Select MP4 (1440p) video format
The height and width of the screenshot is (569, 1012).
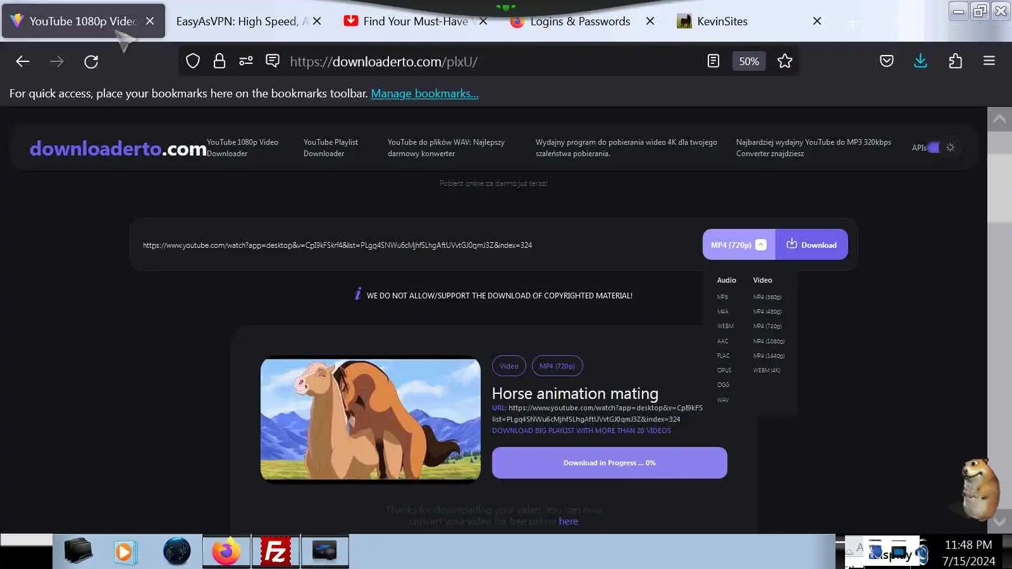tap(769, 356)
